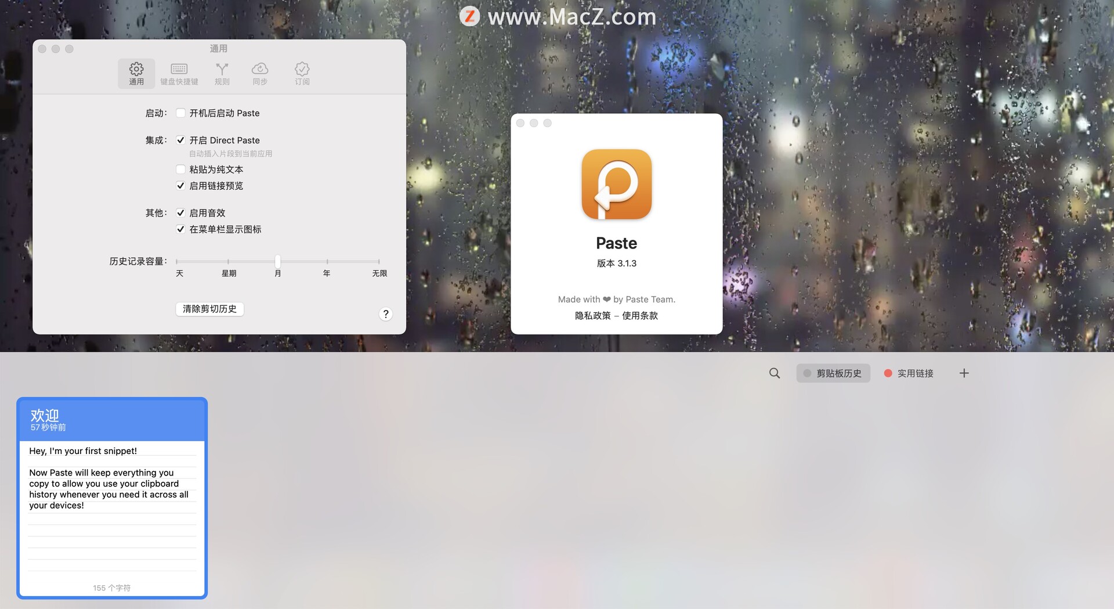Click the search magnifier icon in Paste panel
Screen dimensions: 1114x609
tap(775, 373)
